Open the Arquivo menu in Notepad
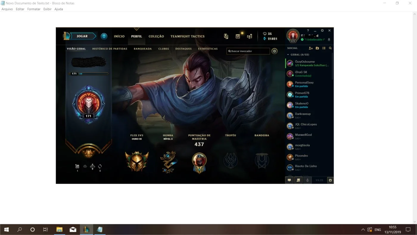This screenshot has width=417, height=235. coord(7,9)
